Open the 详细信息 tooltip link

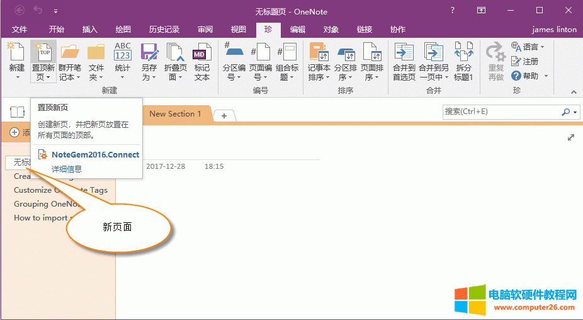pos(67,169)
